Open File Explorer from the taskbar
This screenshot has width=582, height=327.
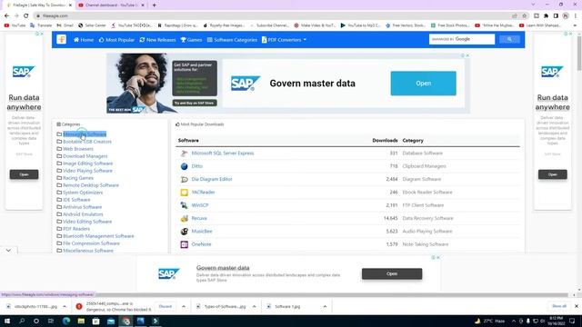pos(81,321)
